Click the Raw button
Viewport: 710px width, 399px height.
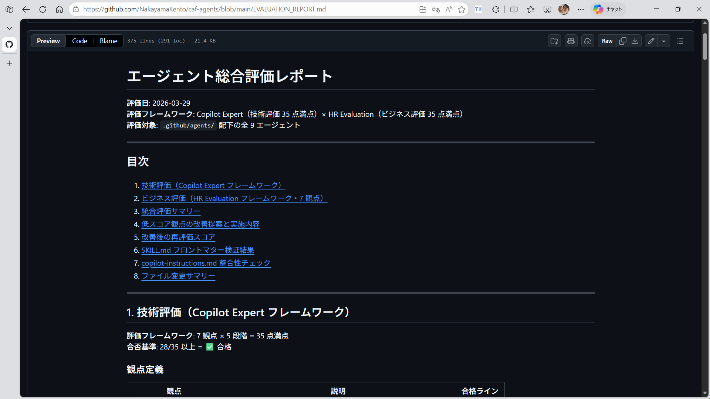tap(607, 41)
